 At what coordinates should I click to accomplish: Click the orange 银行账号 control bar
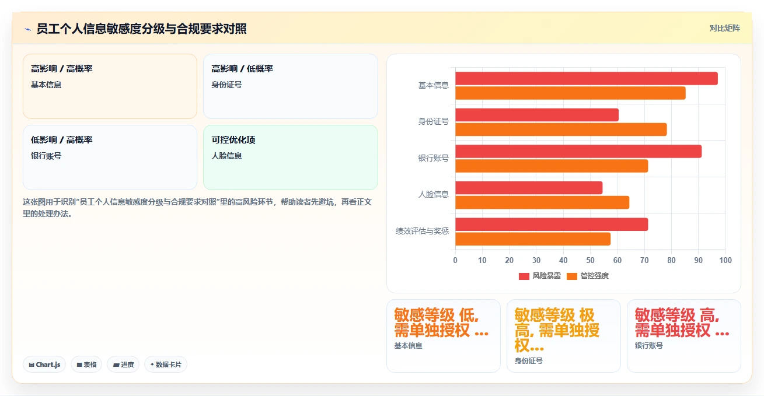click(x=552, y=166)
